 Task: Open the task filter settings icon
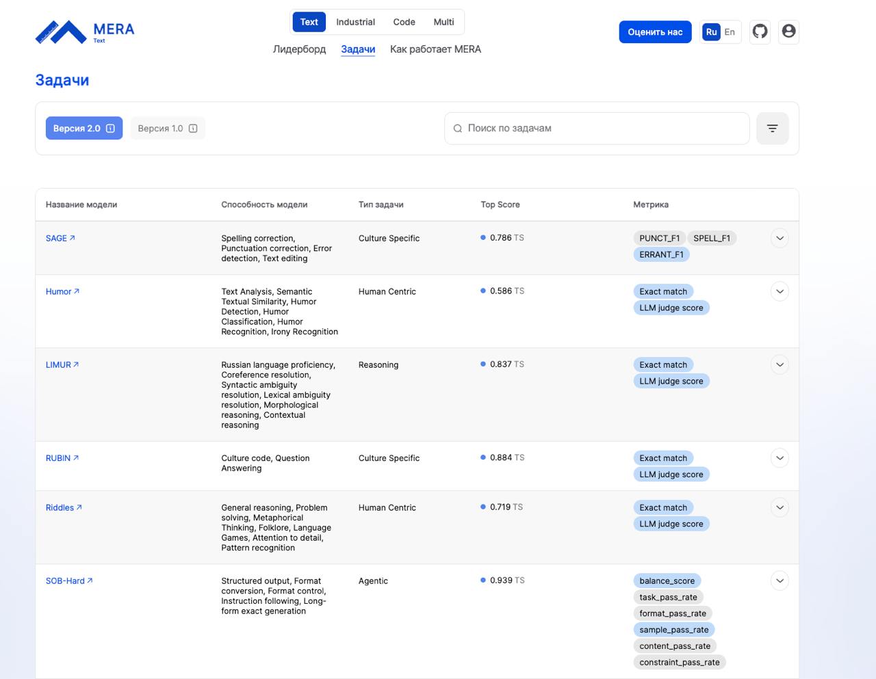[773, 129]
